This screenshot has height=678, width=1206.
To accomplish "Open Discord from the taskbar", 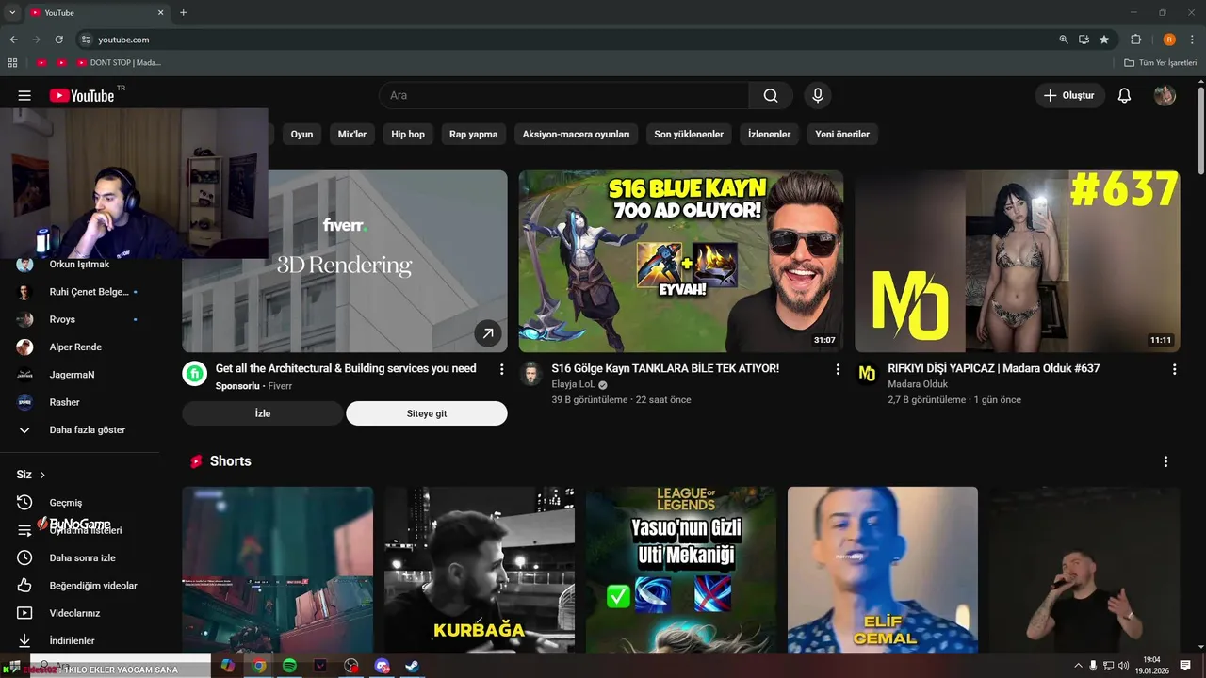I will 382,666.
